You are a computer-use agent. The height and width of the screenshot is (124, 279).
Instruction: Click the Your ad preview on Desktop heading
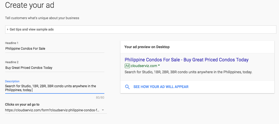(147, 47)
